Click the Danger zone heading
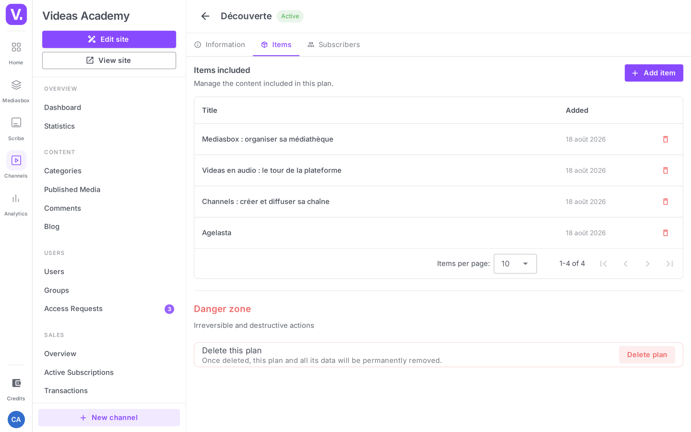The height and width of the screenshot is (432, 691). 222,309
